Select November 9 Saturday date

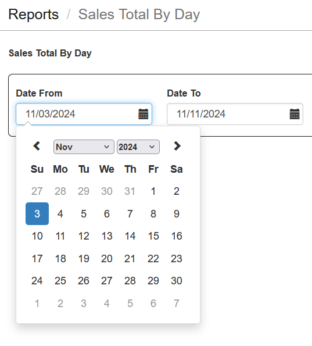[x=177, y=213]
